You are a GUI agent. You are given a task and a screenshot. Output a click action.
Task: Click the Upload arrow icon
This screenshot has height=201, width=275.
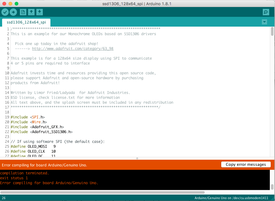[x=13, y=12]
